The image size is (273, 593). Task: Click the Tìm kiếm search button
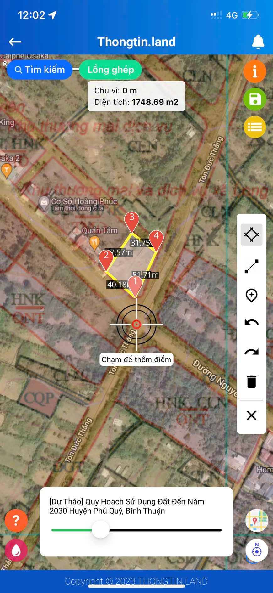[40, 70]
